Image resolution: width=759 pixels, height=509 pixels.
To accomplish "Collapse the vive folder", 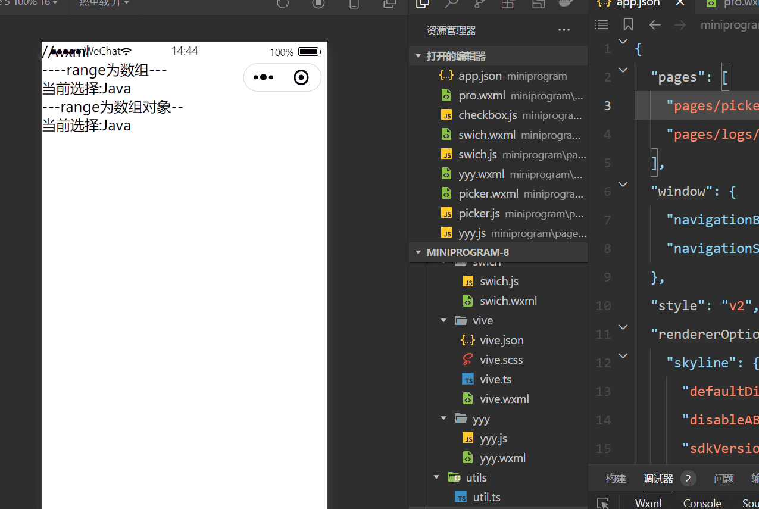I will coord(443,320).
